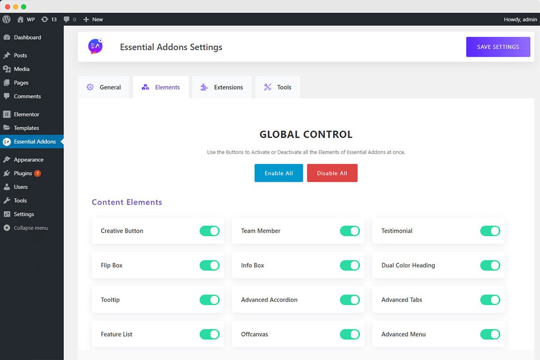The image size is (540, 360).
Task: Open the WP site home icon
Action: 20,19
